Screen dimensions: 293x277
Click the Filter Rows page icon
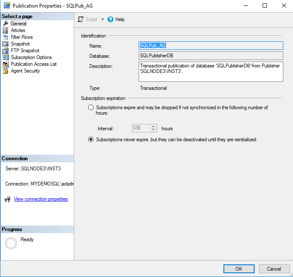click(x=5, y=37)
